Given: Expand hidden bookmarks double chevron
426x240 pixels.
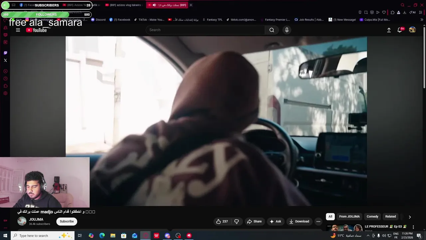Looking at the screenshot, I should (x=422, y=20).
